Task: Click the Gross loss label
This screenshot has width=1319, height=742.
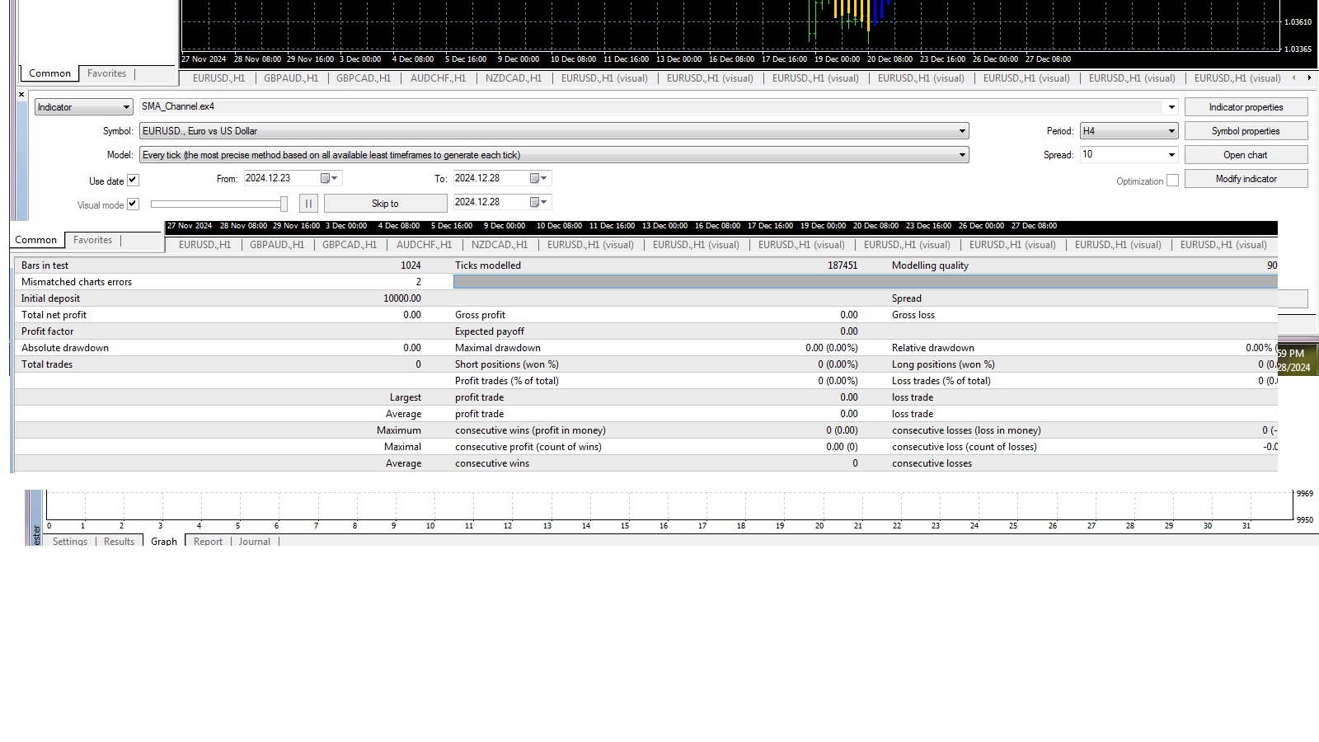Action: 913,315
